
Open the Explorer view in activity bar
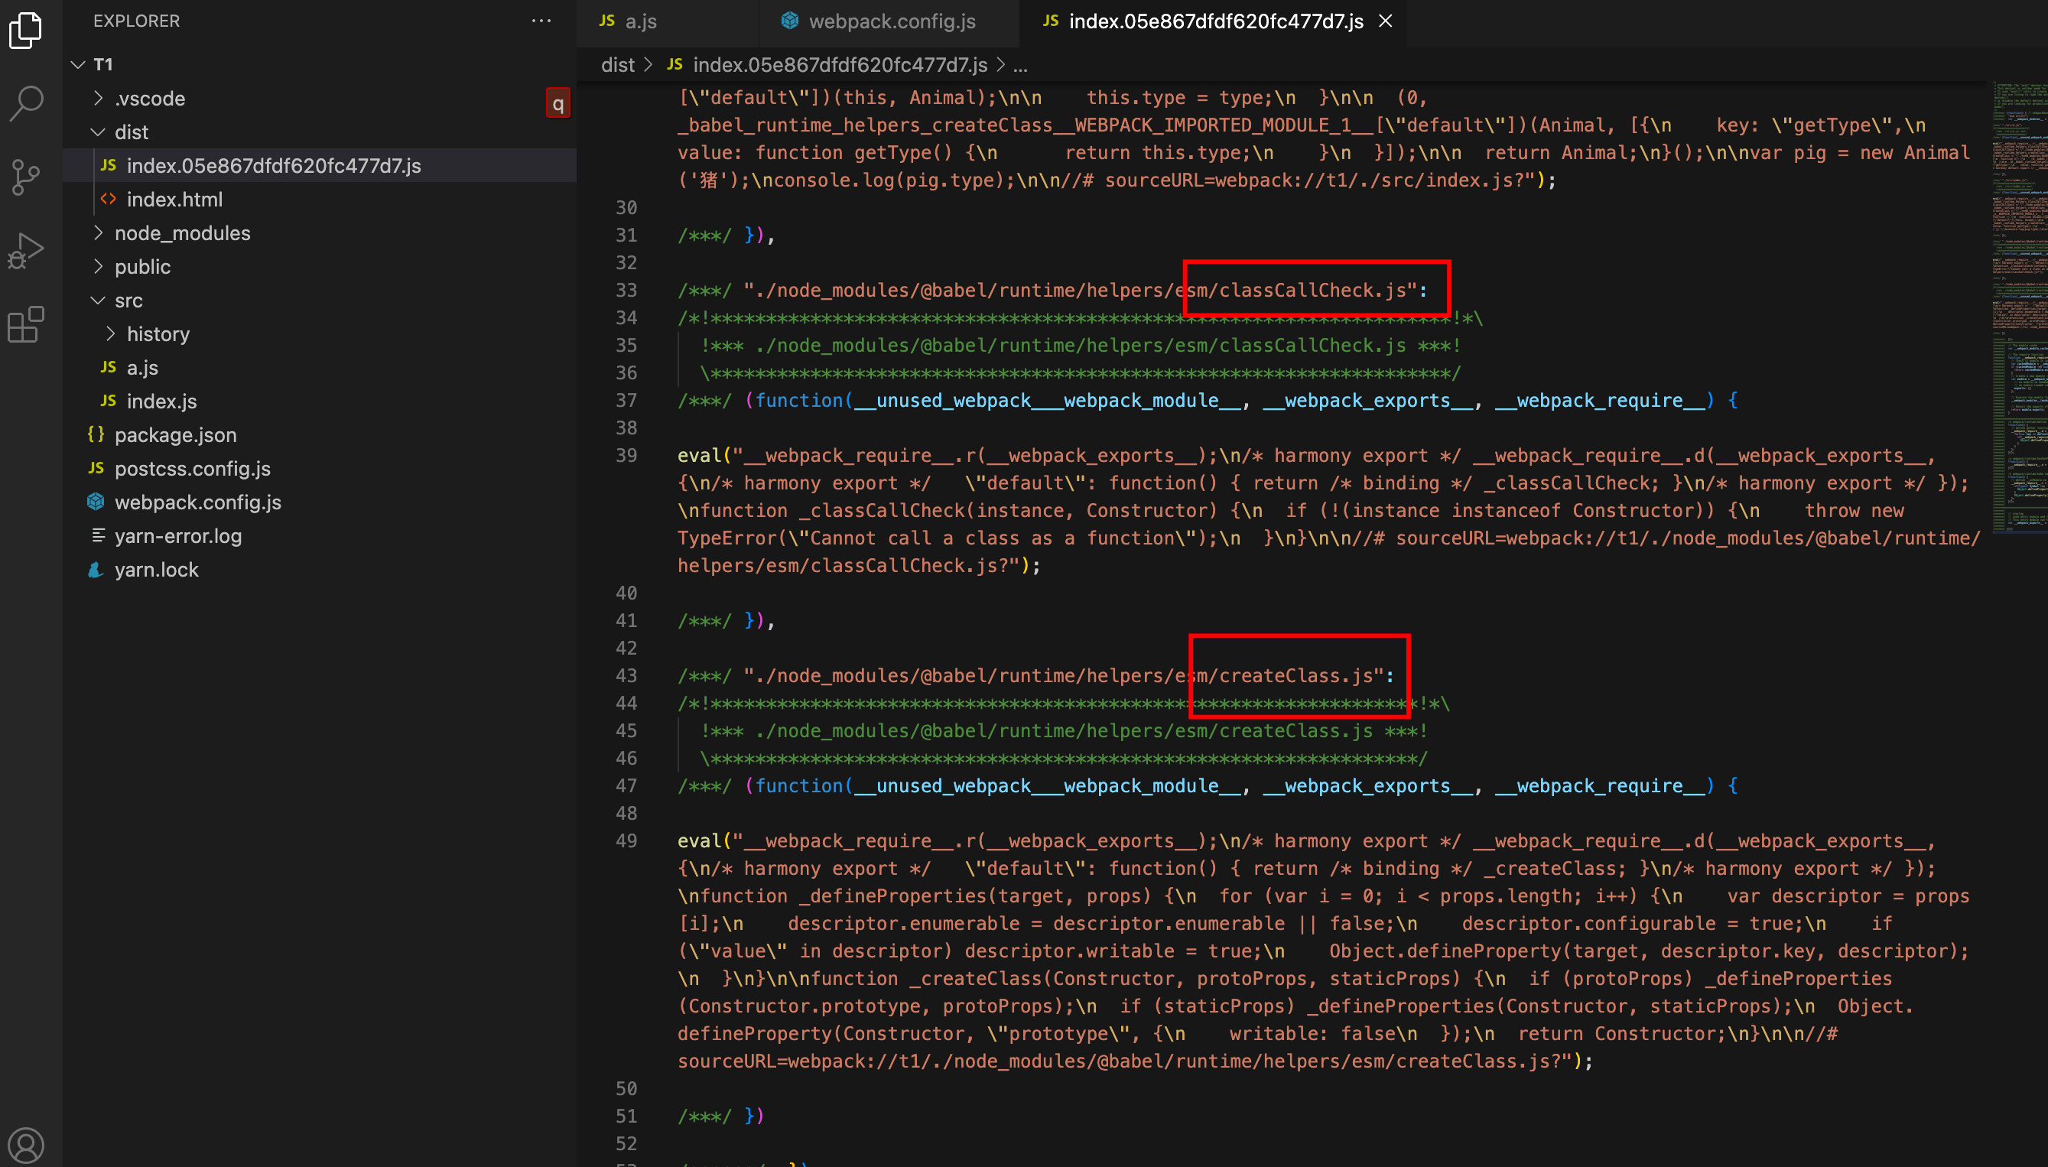point(26,30)
